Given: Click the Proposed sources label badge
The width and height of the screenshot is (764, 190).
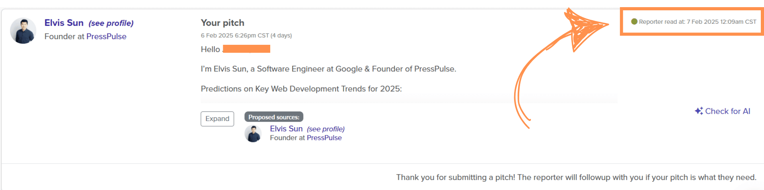Looking at the screenshot, I should click(274, 117).
